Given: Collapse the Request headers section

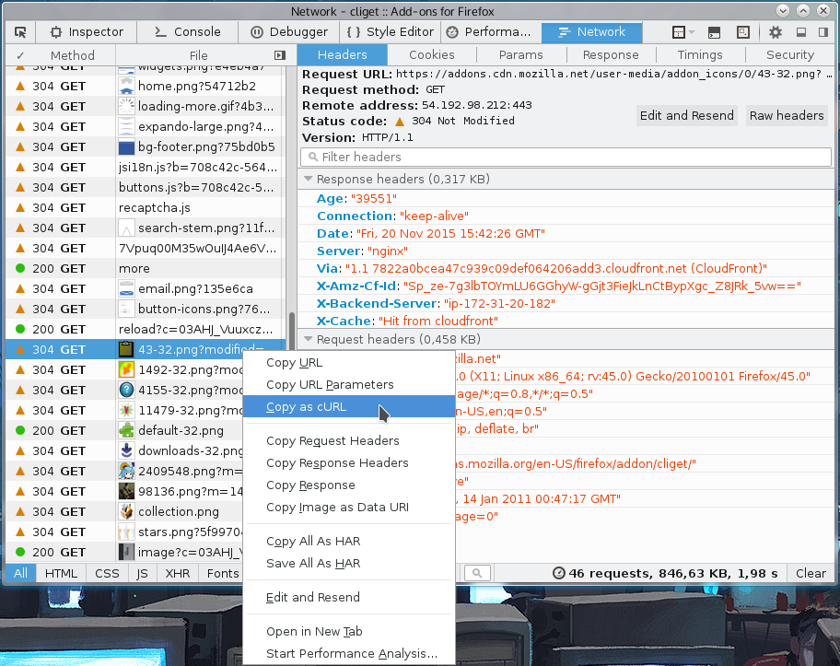Looking at the screenshot, I should (x=308, y=339).
